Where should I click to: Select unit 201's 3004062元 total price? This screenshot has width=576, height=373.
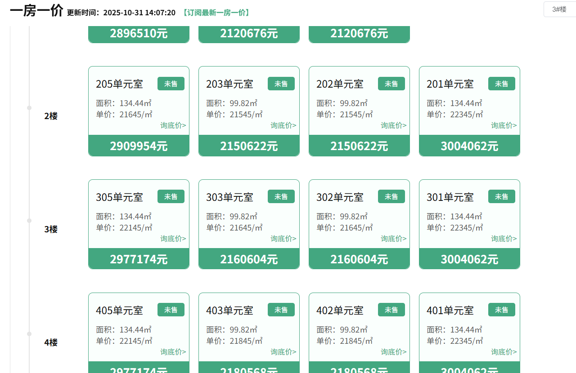click(x=469, y=146)
